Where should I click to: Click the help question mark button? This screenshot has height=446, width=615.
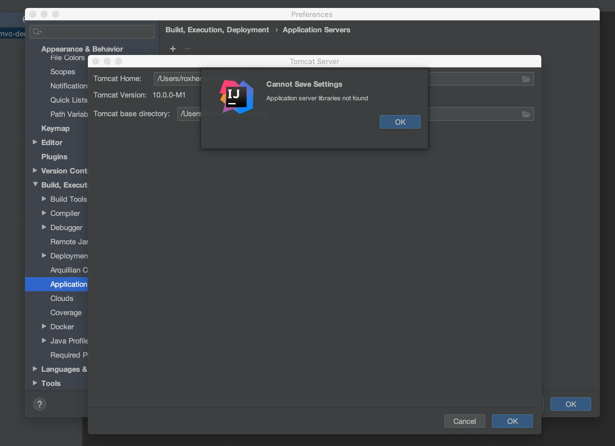click(x=40, y=404)
